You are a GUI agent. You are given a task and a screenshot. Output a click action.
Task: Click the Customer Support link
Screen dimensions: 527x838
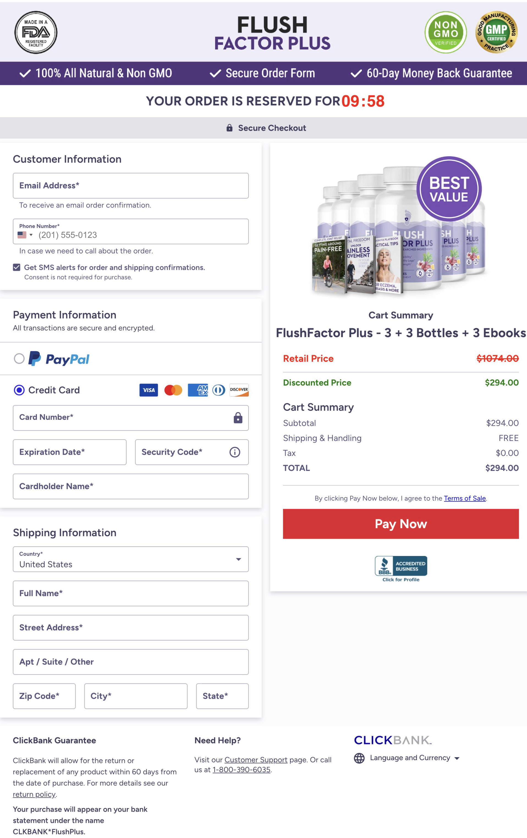pyautogui.click(x=256, y=760)
